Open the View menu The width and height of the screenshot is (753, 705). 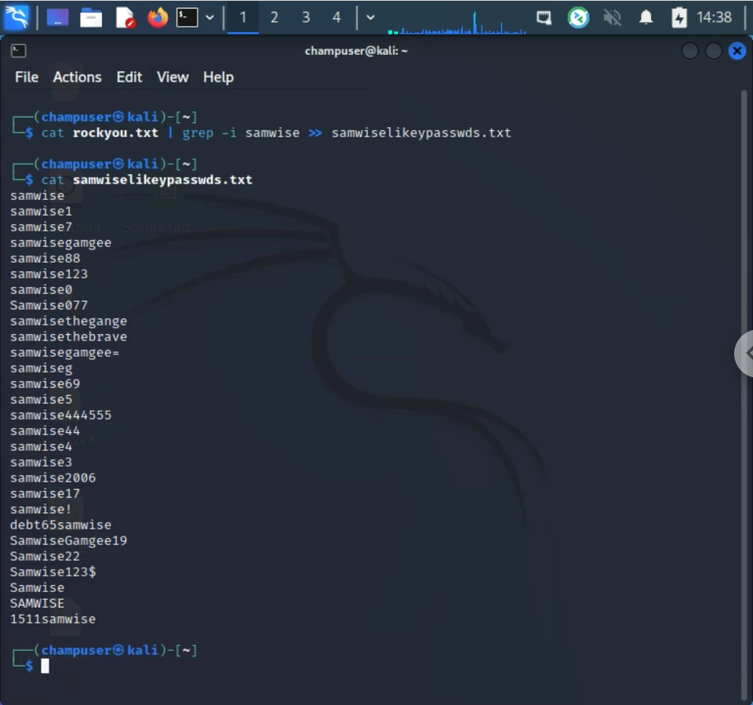[x=173, y=78]
